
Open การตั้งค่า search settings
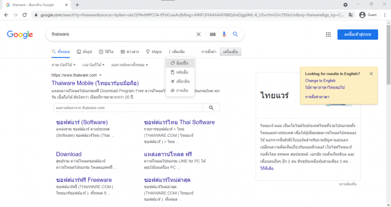coord(209,52)
